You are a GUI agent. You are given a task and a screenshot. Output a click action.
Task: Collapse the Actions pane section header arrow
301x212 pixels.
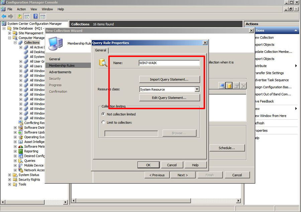296,30
